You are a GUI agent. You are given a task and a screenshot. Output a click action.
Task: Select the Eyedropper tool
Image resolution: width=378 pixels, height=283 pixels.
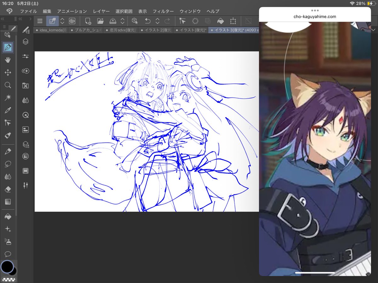click(8, 110)
